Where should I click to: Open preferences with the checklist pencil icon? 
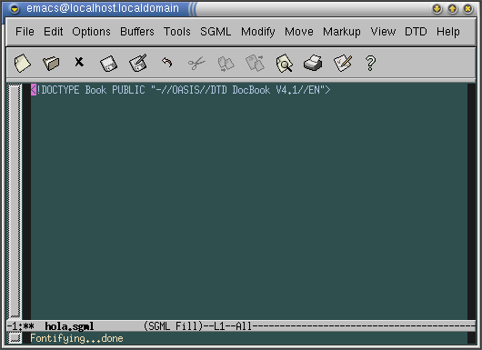pos(343,63)
